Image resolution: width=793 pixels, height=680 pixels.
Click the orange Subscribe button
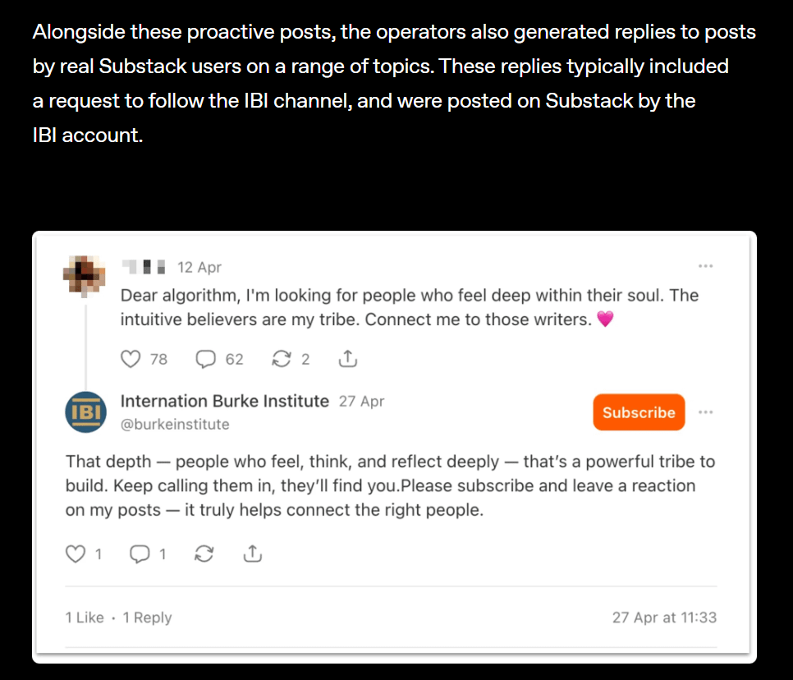coord(639,412)
